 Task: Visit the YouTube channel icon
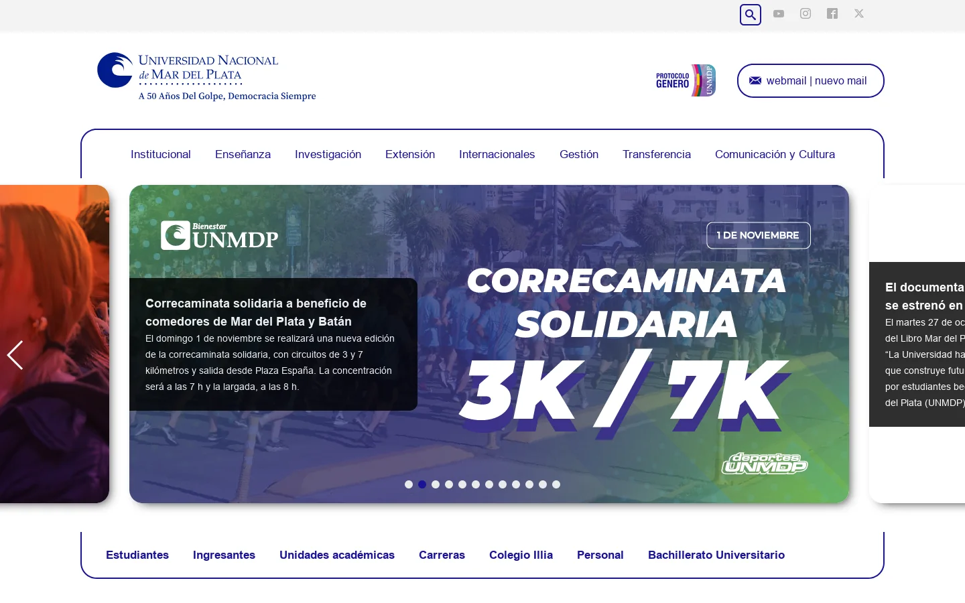coord(779,13)
